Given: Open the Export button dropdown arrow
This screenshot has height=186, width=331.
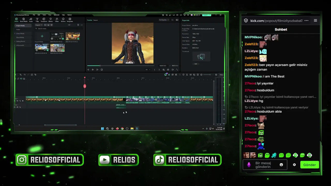Looking at the screenshot, I should pyautogui.click(x=210, y=15).
